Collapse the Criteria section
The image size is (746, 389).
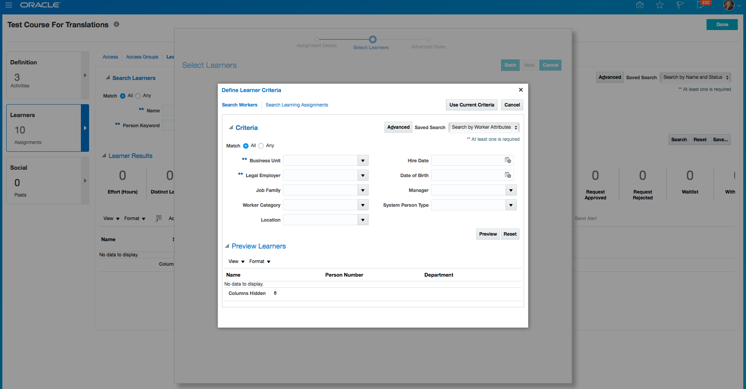coord(231,127)
